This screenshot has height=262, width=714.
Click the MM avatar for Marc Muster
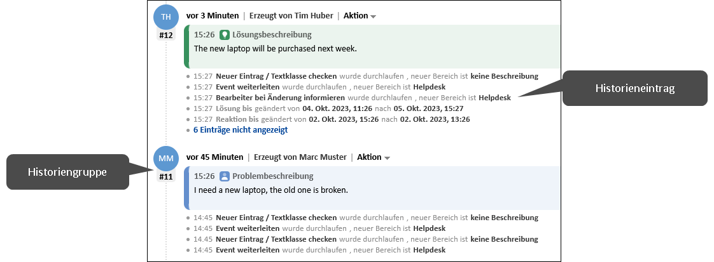166,157
